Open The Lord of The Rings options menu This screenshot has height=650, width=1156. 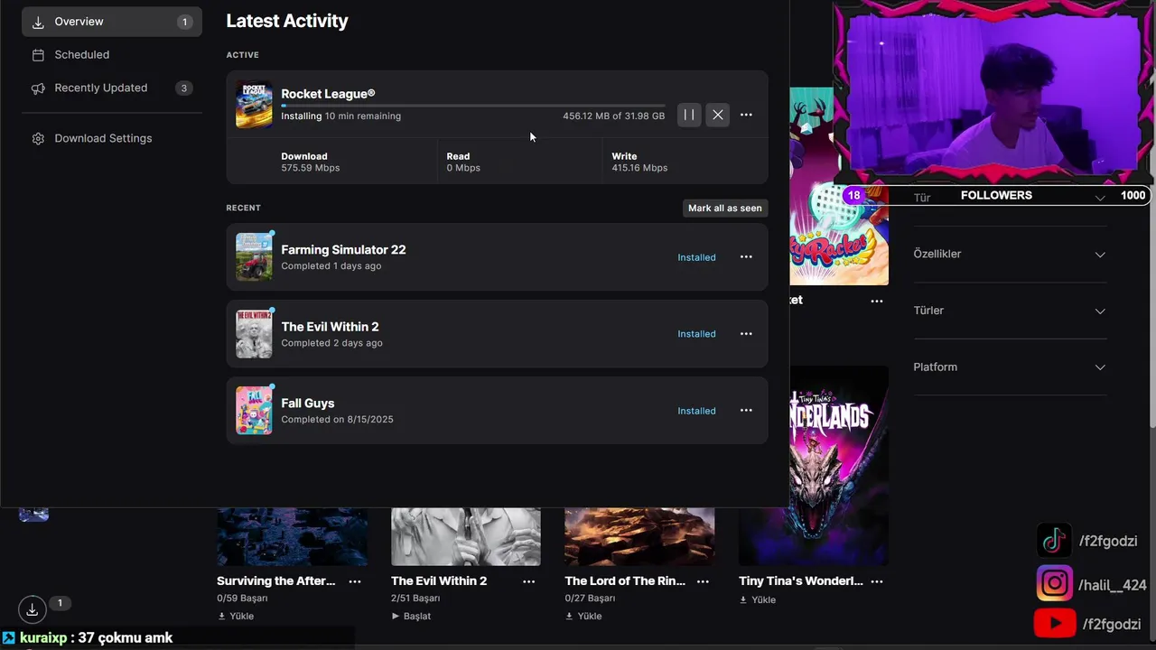pyautogui.click(x=703, y=581)
